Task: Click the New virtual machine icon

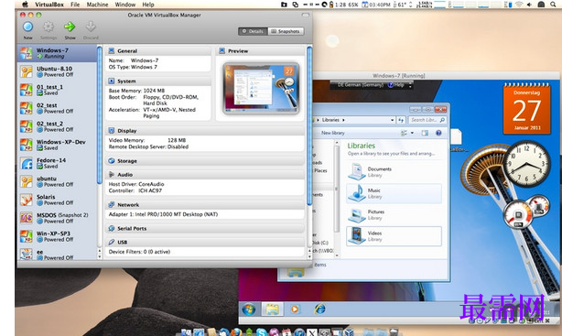Action: coord(28,27)
